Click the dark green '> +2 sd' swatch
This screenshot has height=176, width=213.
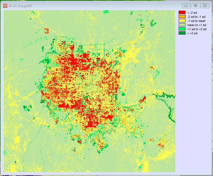click(182, 33)
